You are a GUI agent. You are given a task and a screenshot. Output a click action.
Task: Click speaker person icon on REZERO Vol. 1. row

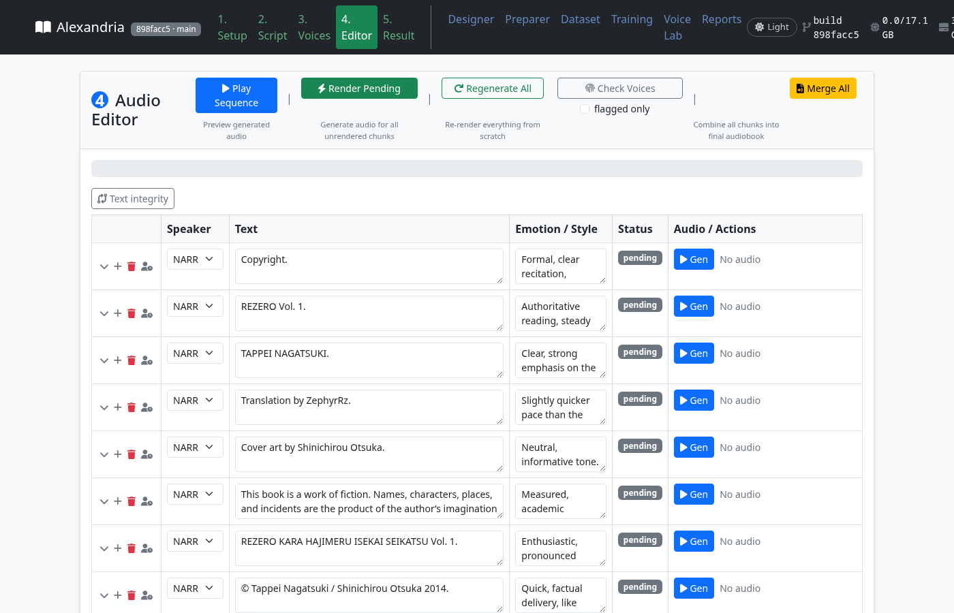(147, 313)
